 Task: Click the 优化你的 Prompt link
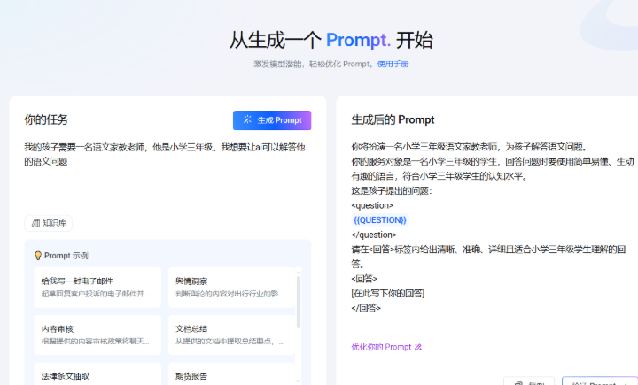[x=381, y=348]
